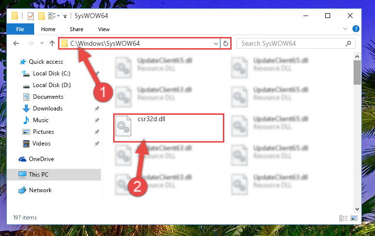The image size is (375, 236).
Task: Click the Back navigation arrow
Action: point(16,43)
